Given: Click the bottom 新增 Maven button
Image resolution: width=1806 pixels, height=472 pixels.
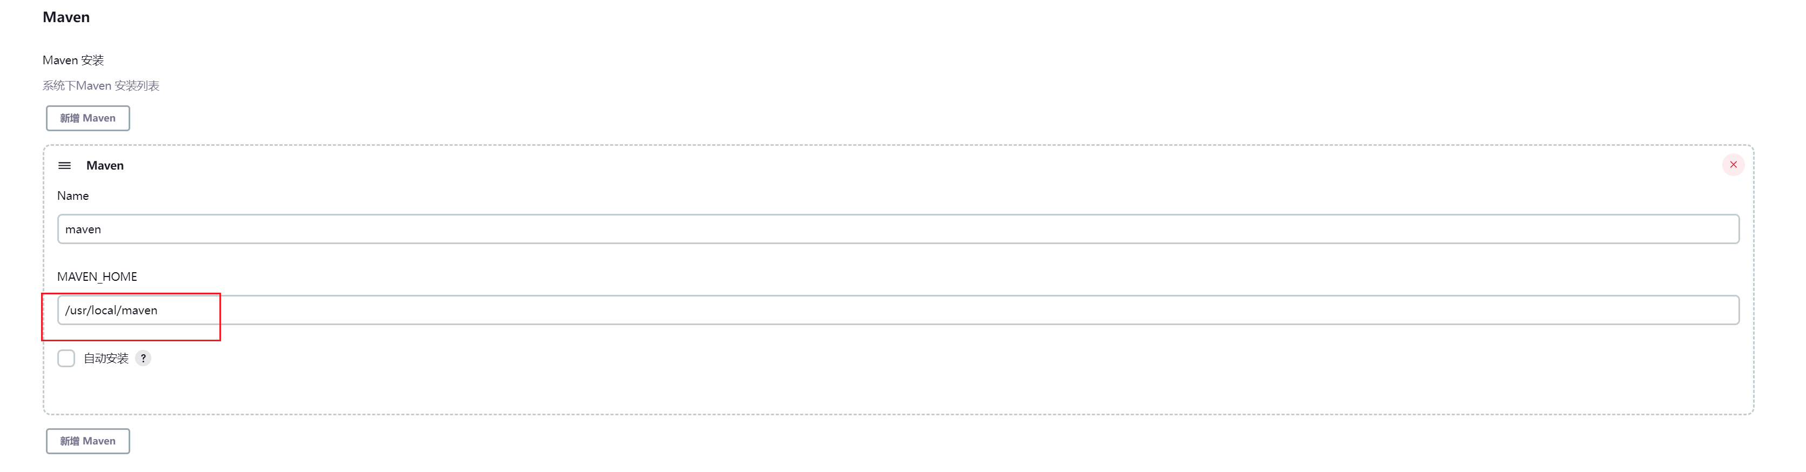Looking at the screenshot, I should tap(88, 441).
